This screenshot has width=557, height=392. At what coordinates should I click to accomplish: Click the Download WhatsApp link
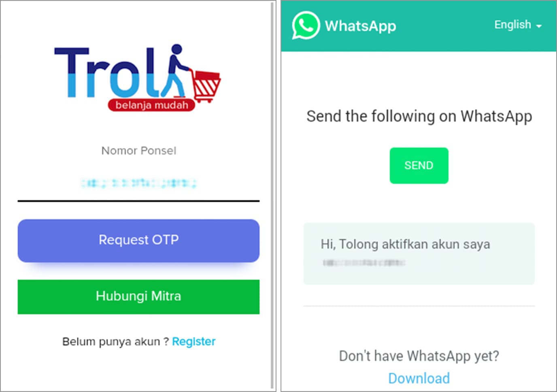[x=419, y=378]
